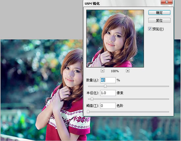Viewport: 181px width, 141px height.
Task: Toggle the 预览(P) preview checkbox
Action: pos(150,29)
